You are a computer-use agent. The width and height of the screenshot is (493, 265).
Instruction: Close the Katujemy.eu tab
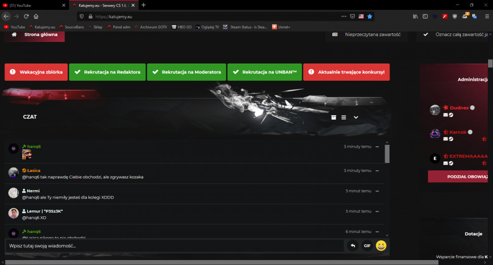pos(133,5)
